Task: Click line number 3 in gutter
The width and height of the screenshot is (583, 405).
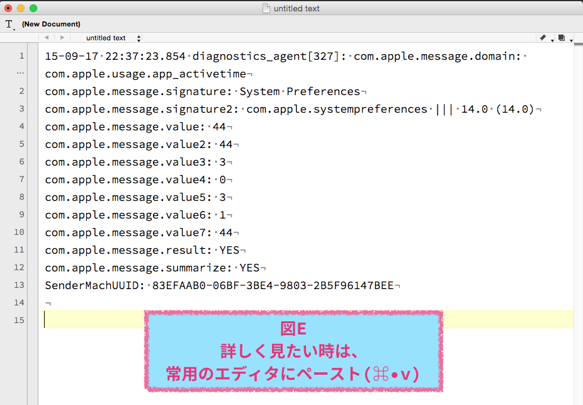Action: point(22,108)
